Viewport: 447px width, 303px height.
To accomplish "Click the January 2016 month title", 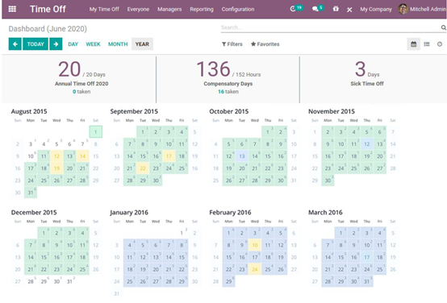I will click(129, 213).
